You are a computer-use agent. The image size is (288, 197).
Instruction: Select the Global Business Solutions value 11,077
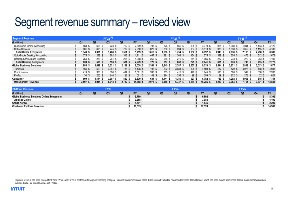click(272, 66)
